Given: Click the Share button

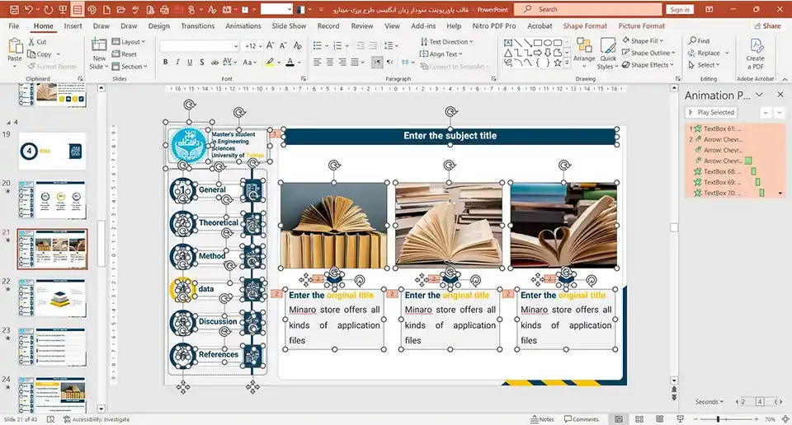Looking at the screenshot, I should [x=767, y=26].
